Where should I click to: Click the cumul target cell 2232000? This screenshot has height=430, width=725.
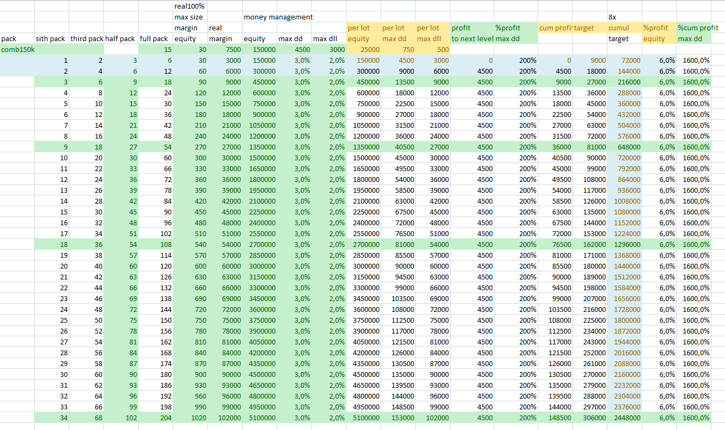[624, 385]
